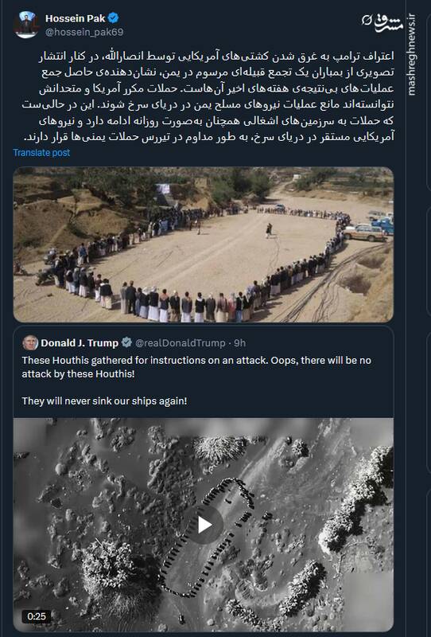Image resolution: width=431 pixels, height=637 pixels.
Task: Click Hossein Pak's profile avatar
Action: click(x=26, y=25)
